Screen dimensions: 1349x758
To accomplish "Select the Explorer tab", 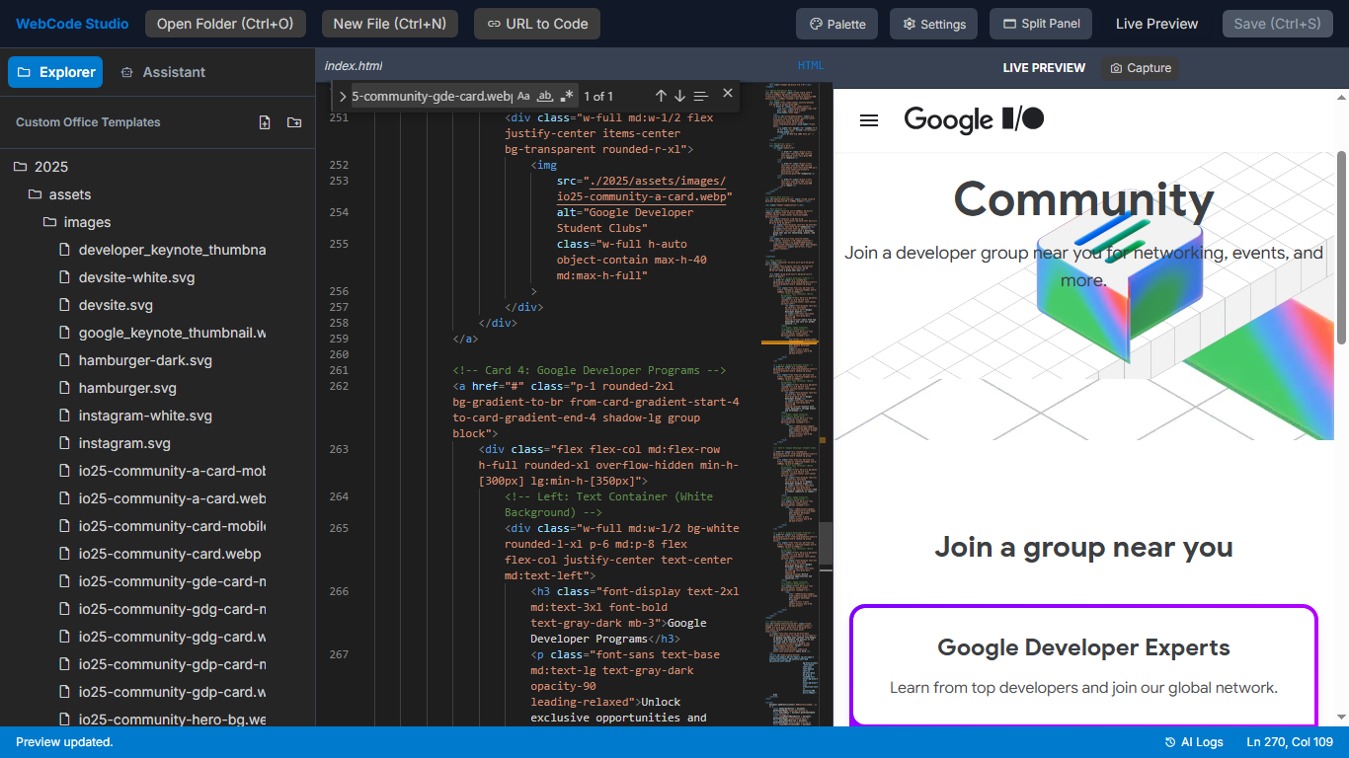I will pyautogui.click(x=55, y=72).
